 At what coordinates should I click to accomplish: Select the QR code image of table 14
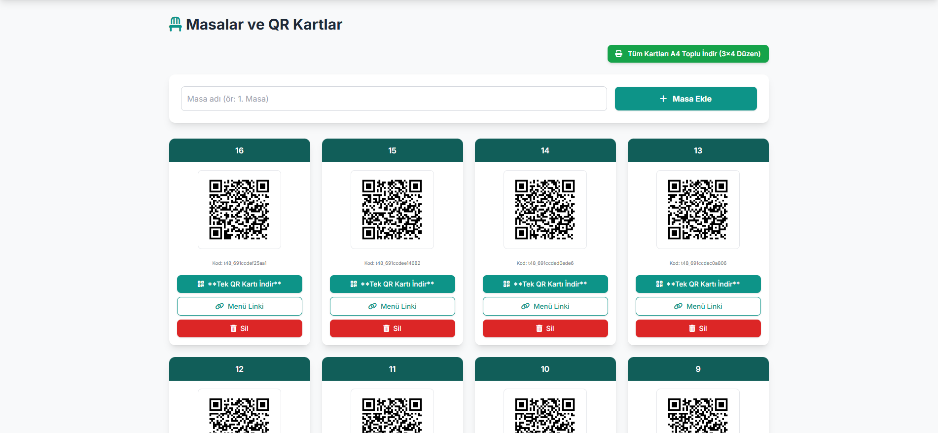click(x=545, y=210)
